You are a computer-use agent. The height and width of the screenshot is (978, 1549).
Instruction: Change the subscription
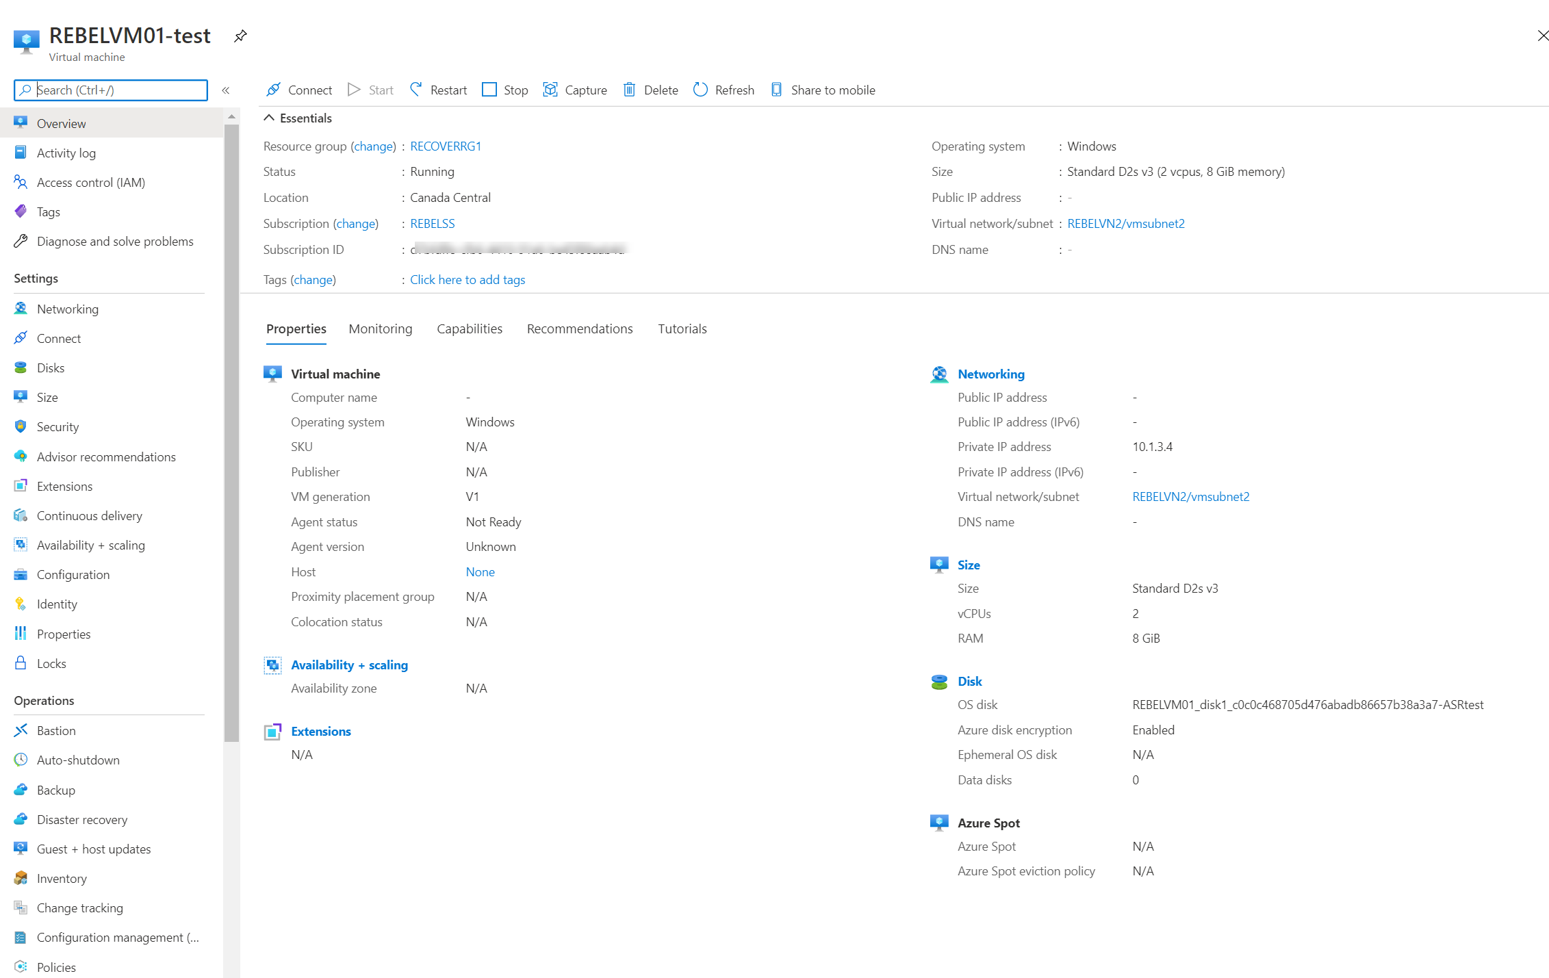355,223
